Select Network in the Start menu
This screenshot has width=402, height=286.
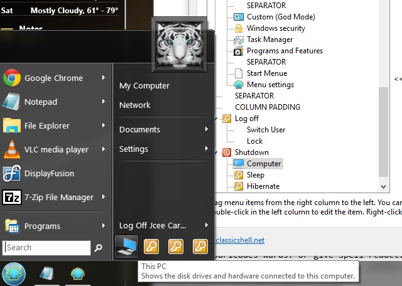tap(135, 105)
